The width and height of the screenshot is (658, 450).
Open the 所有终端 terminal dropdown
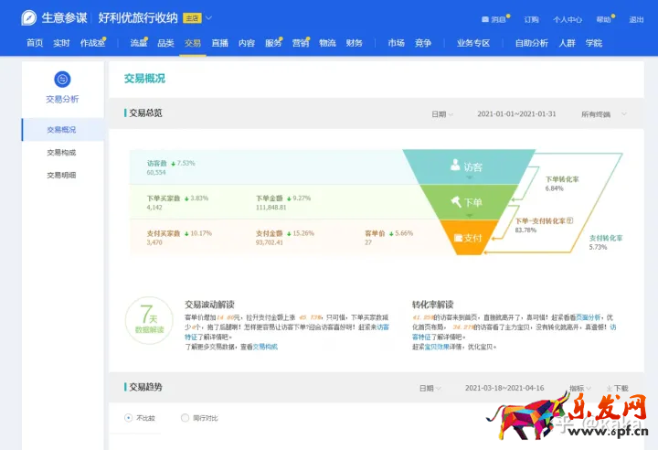pyautogui.click(x=604, y=114)
